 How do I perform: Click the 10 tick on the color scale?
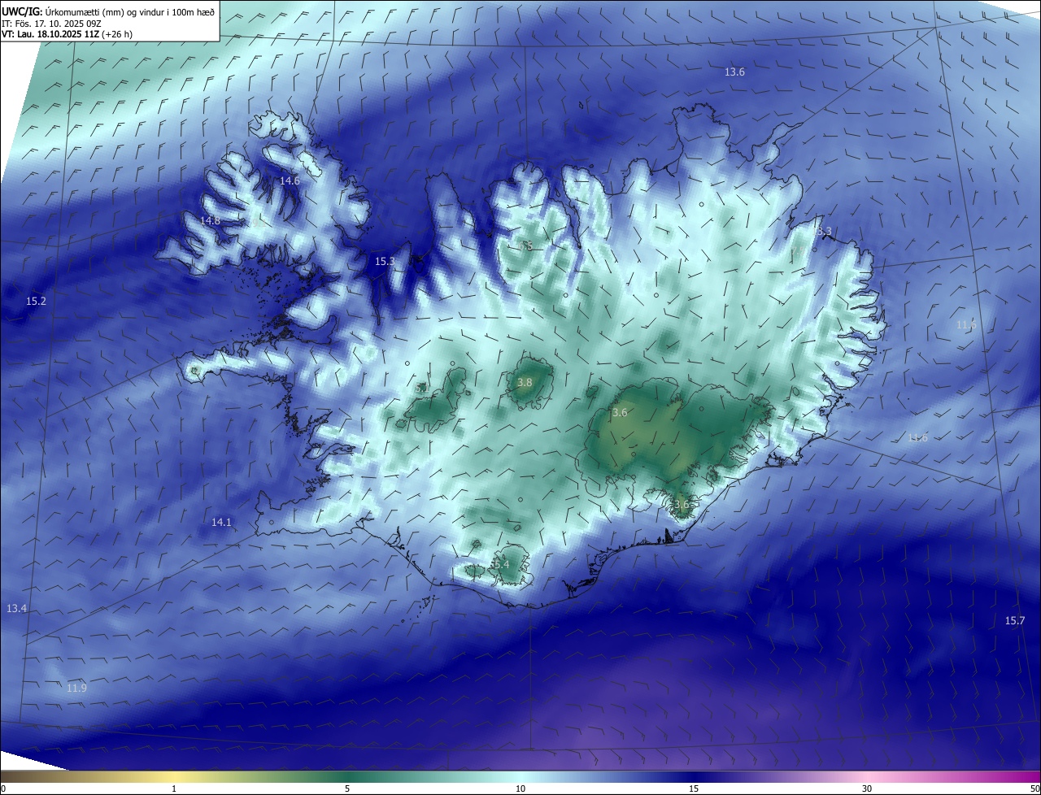520,788
